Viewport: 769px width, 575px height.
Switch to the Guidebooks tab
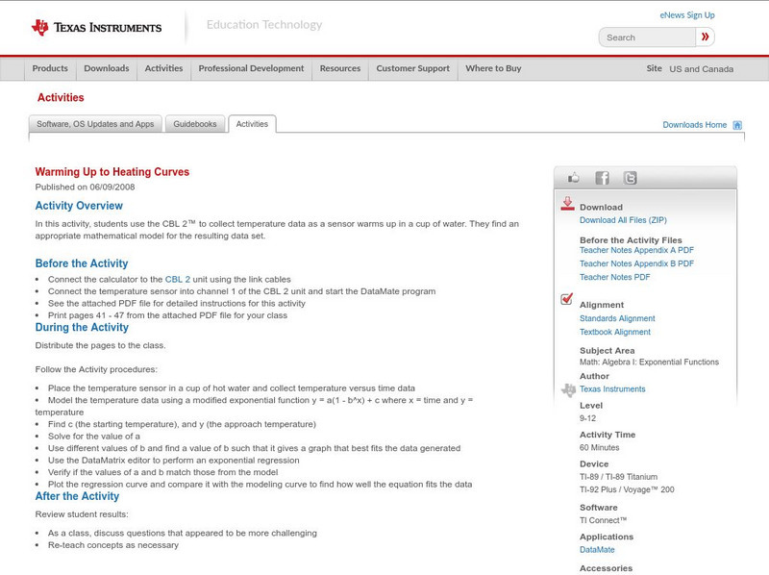coord(195,123)
